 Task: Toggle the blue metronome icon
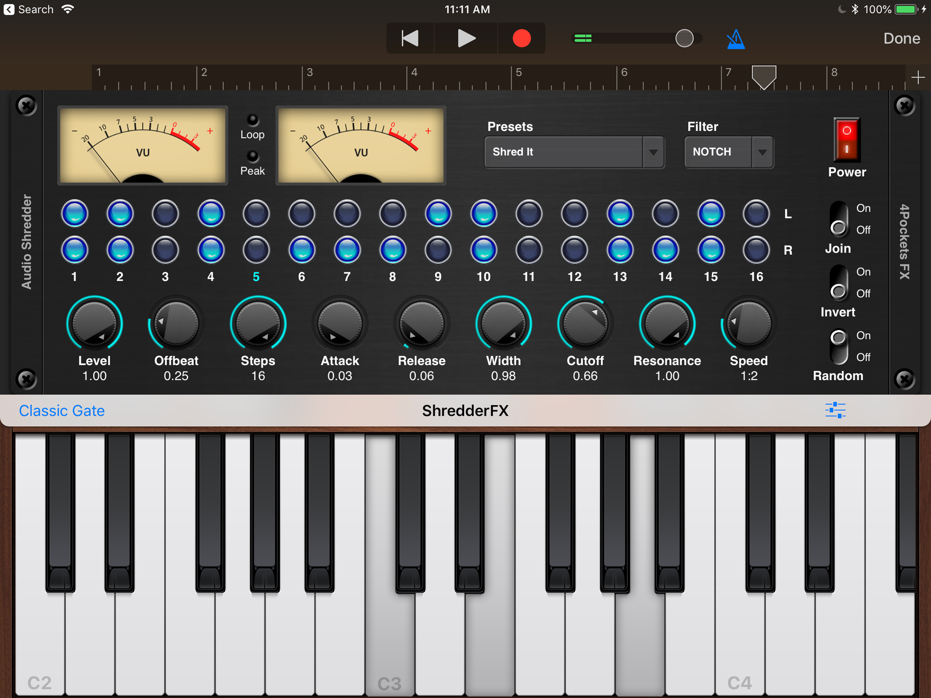pos(735,39)
